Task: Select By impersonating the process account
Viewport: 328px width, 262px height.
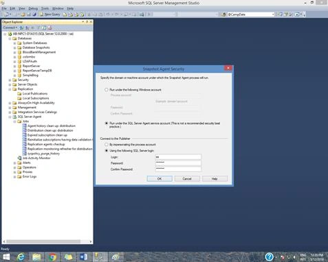Action: pyautogui.click(x=106, y=145)
